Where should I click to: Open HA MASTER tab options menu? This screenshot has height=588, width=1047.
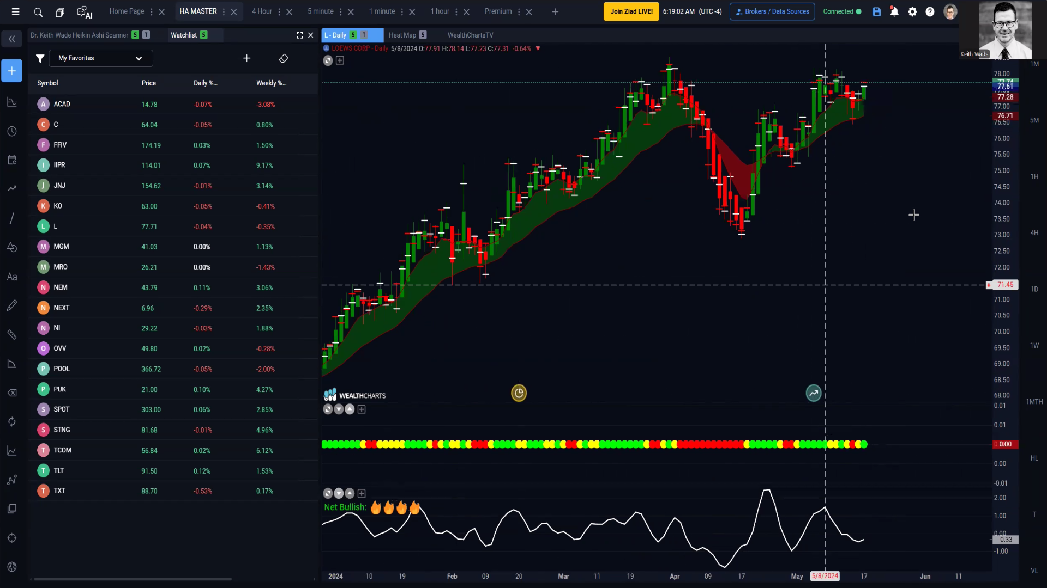click(x=224, y=11)
